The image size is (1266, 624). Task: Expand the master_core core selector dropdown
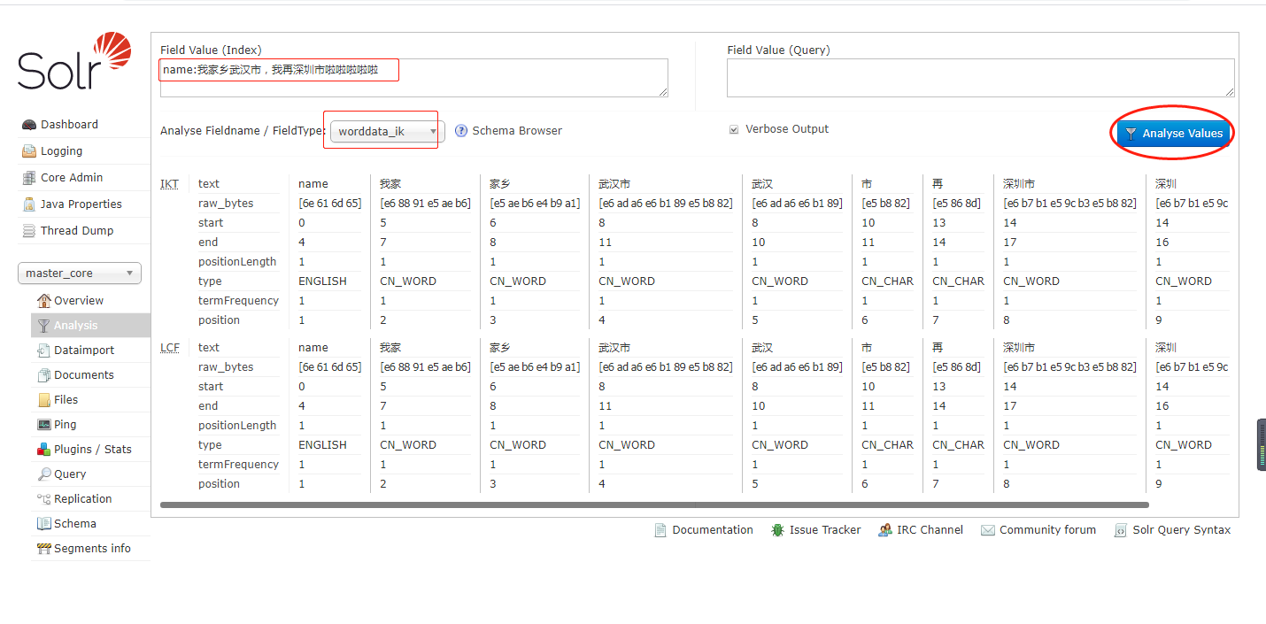[x=80, y=273]
